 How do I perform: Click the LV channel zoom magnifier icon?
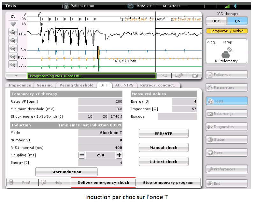point(13,65)
